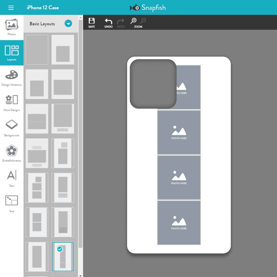Open the Basic Layouts dropdown

point(68,24)
